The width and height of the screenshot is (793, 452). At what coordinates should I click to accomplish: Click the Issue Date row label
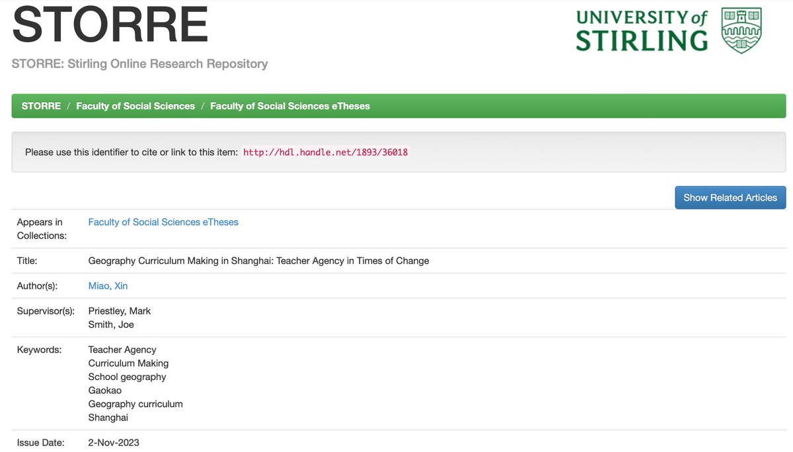point(40,443)
